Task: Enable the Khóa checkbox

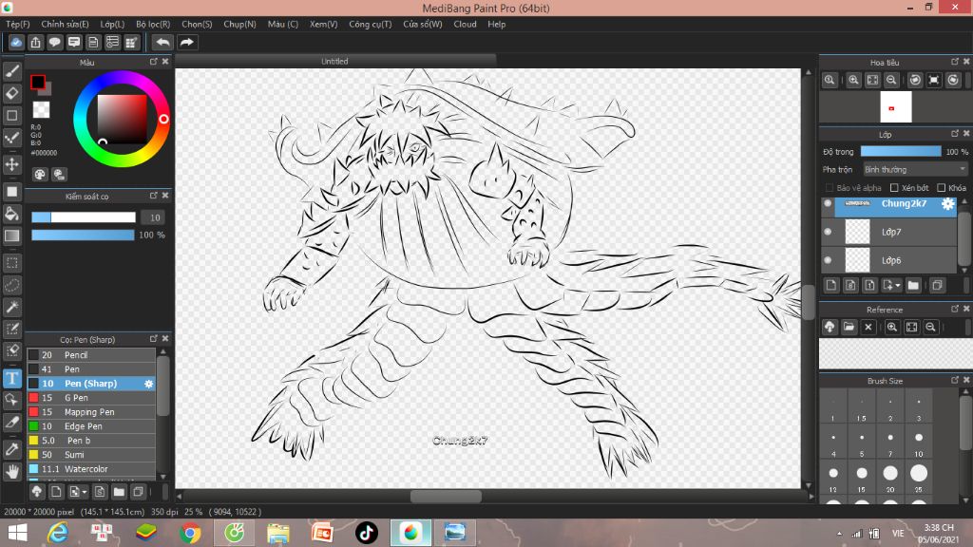Action: click(942, 187)
